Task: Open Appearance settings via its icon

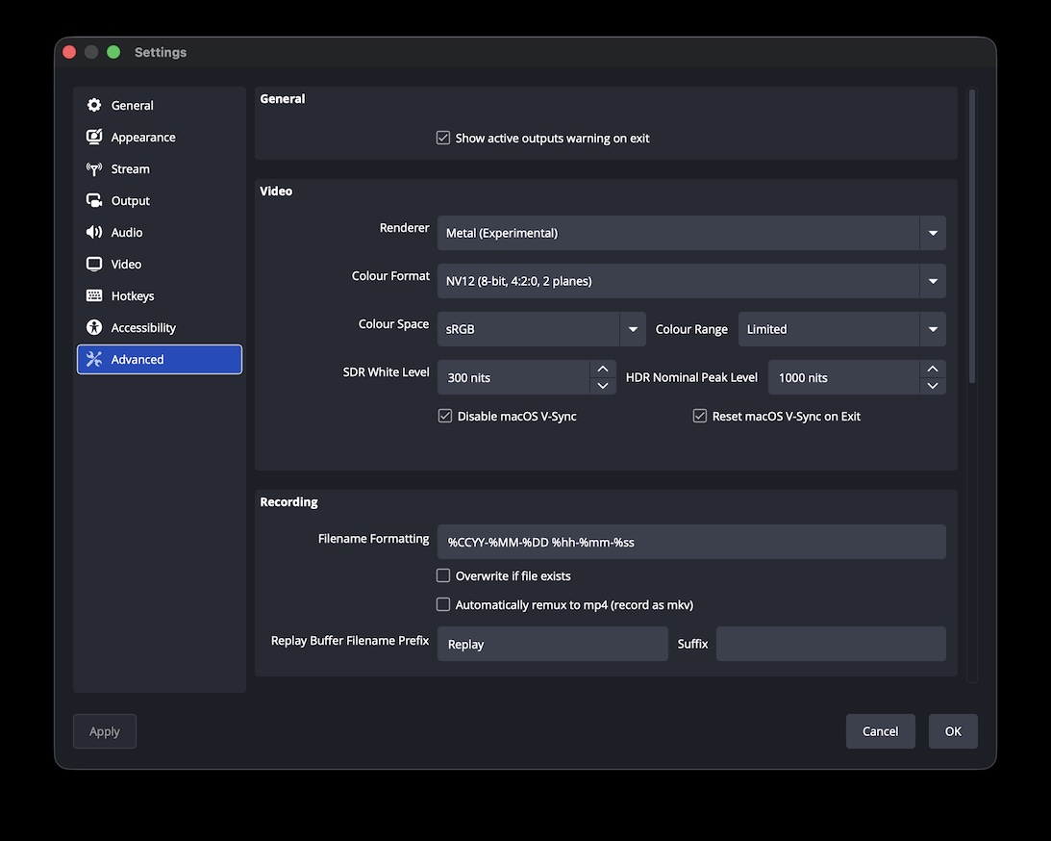Action: (94, 137)
